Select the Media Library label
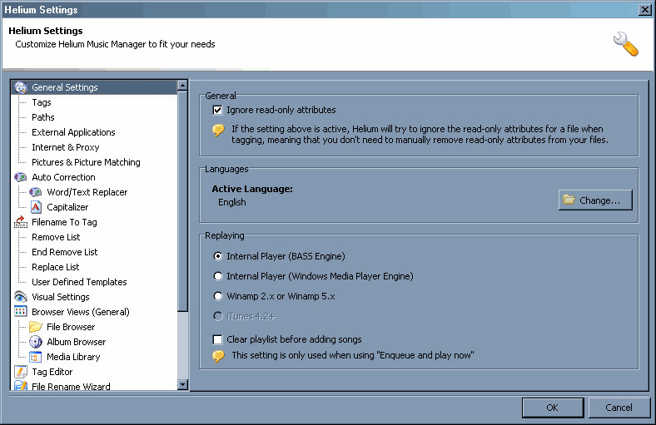 (x=73, y=357)
